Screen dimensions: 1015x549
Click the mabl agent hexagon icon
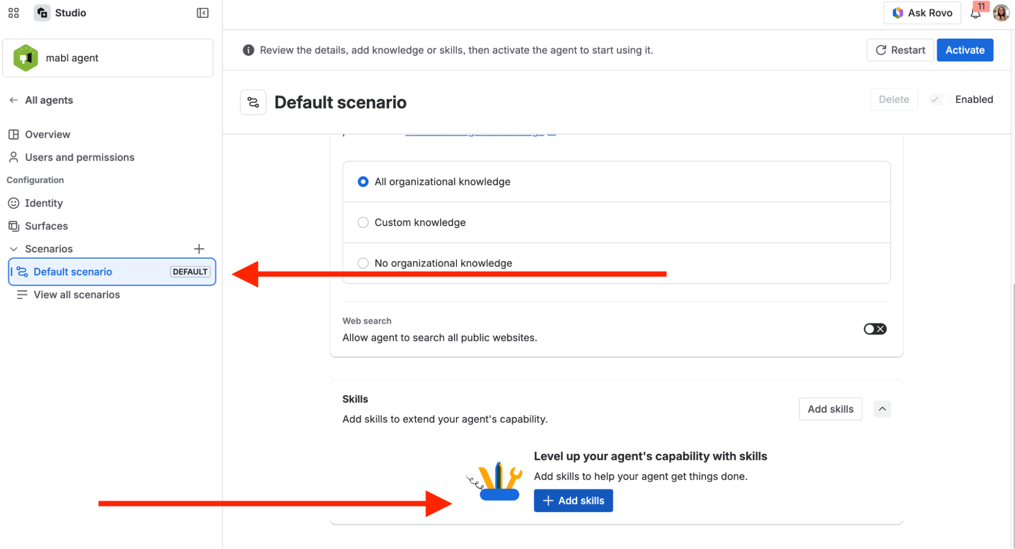tap(25, 58)
